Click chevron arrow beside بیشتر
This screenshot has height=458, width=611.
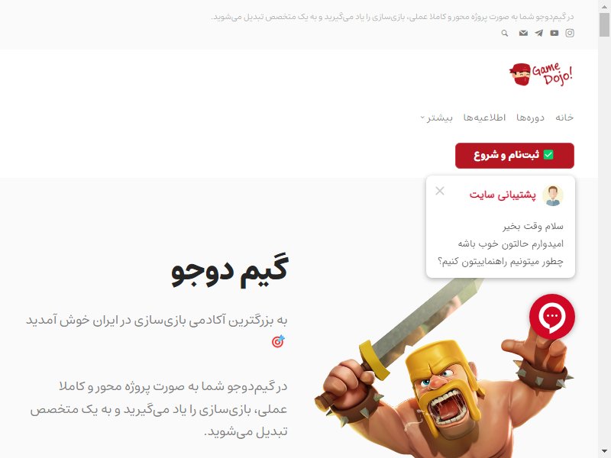click(422, 118)
